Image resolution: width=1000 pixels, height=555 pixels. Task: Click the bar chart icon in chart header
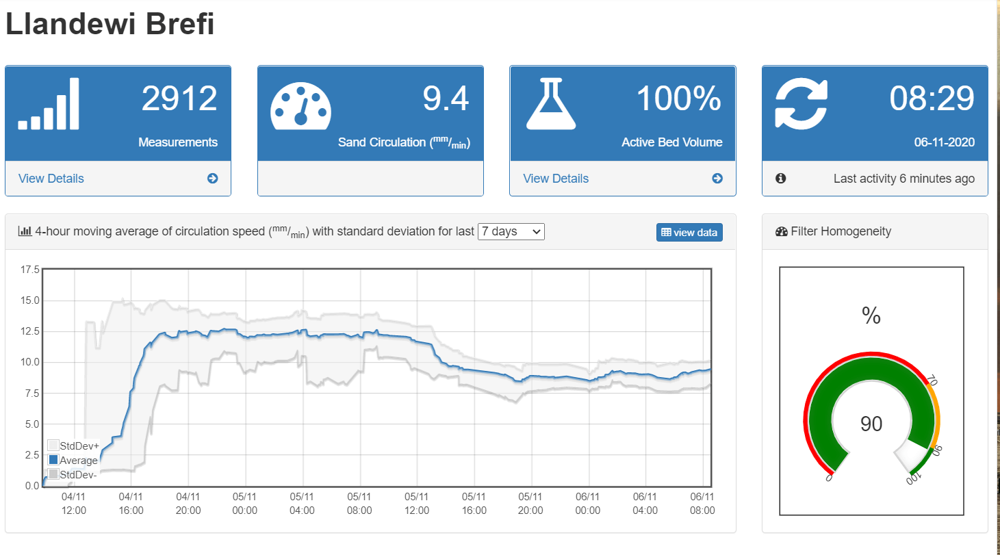coord(25,232)
